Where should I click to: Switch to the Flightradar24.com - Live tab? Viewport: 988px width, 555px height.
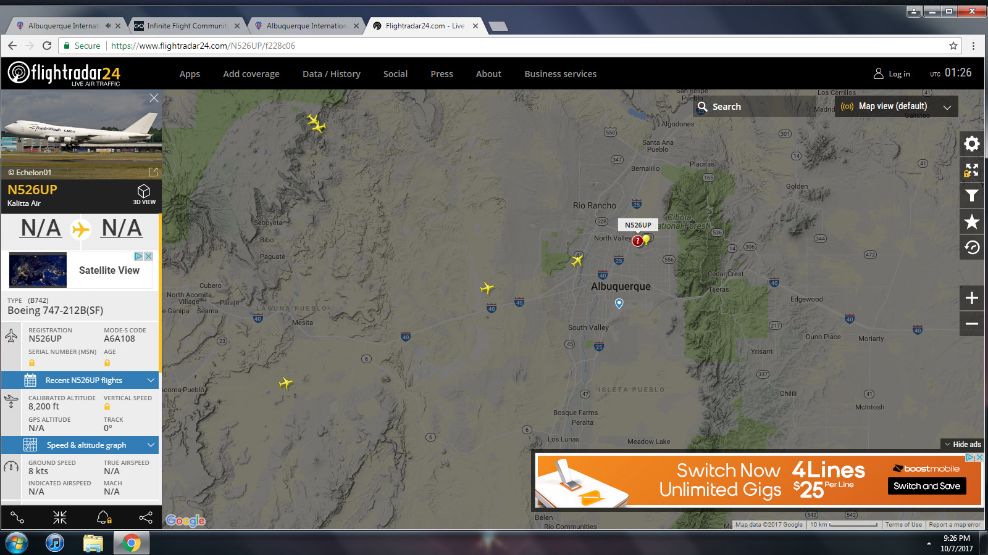point(425,26)
